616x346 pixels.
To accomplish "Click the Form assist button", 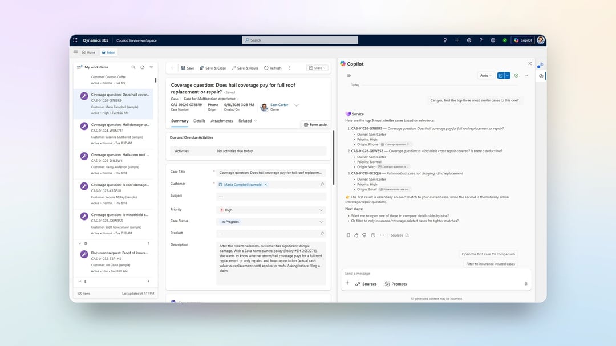I will 315,124.
